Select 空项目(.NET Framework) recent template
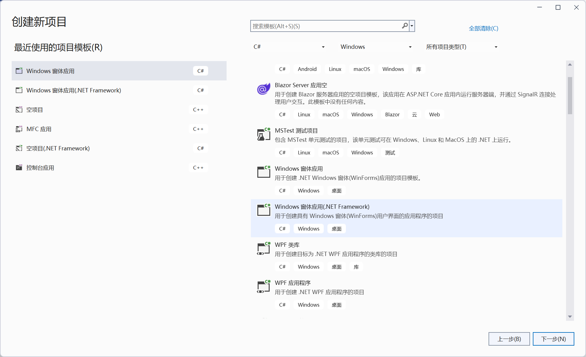The width and height of the screenshot is (586, 357). 119,148
